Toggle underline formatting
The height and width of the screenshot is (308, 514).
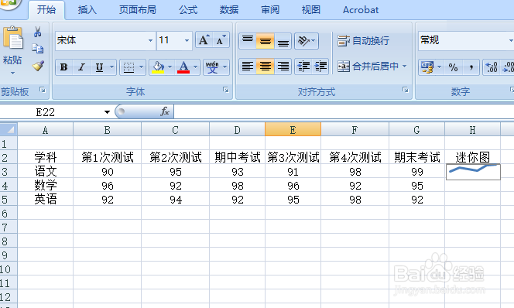99,67
